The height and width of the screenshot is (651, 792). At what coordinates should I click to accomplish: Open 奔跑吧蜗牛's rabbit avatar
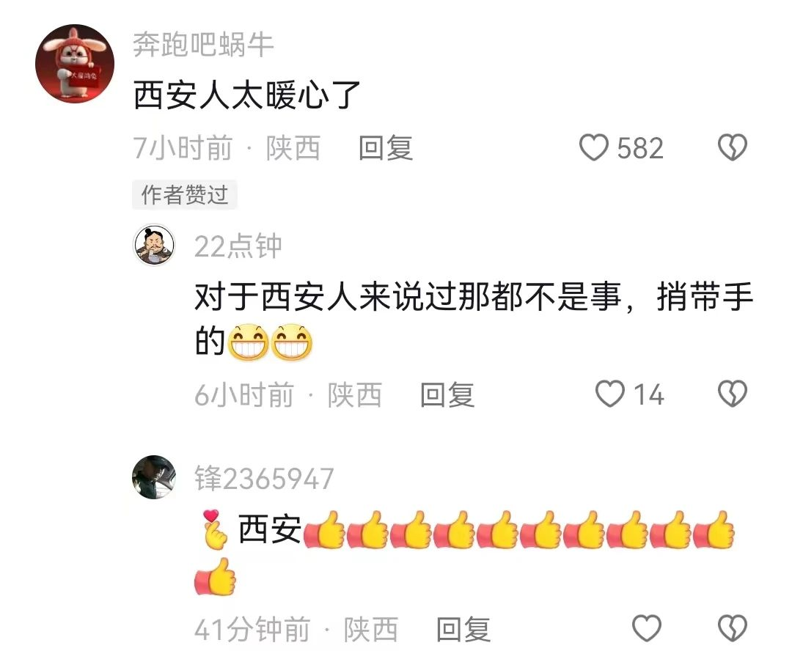click(75, 64)
